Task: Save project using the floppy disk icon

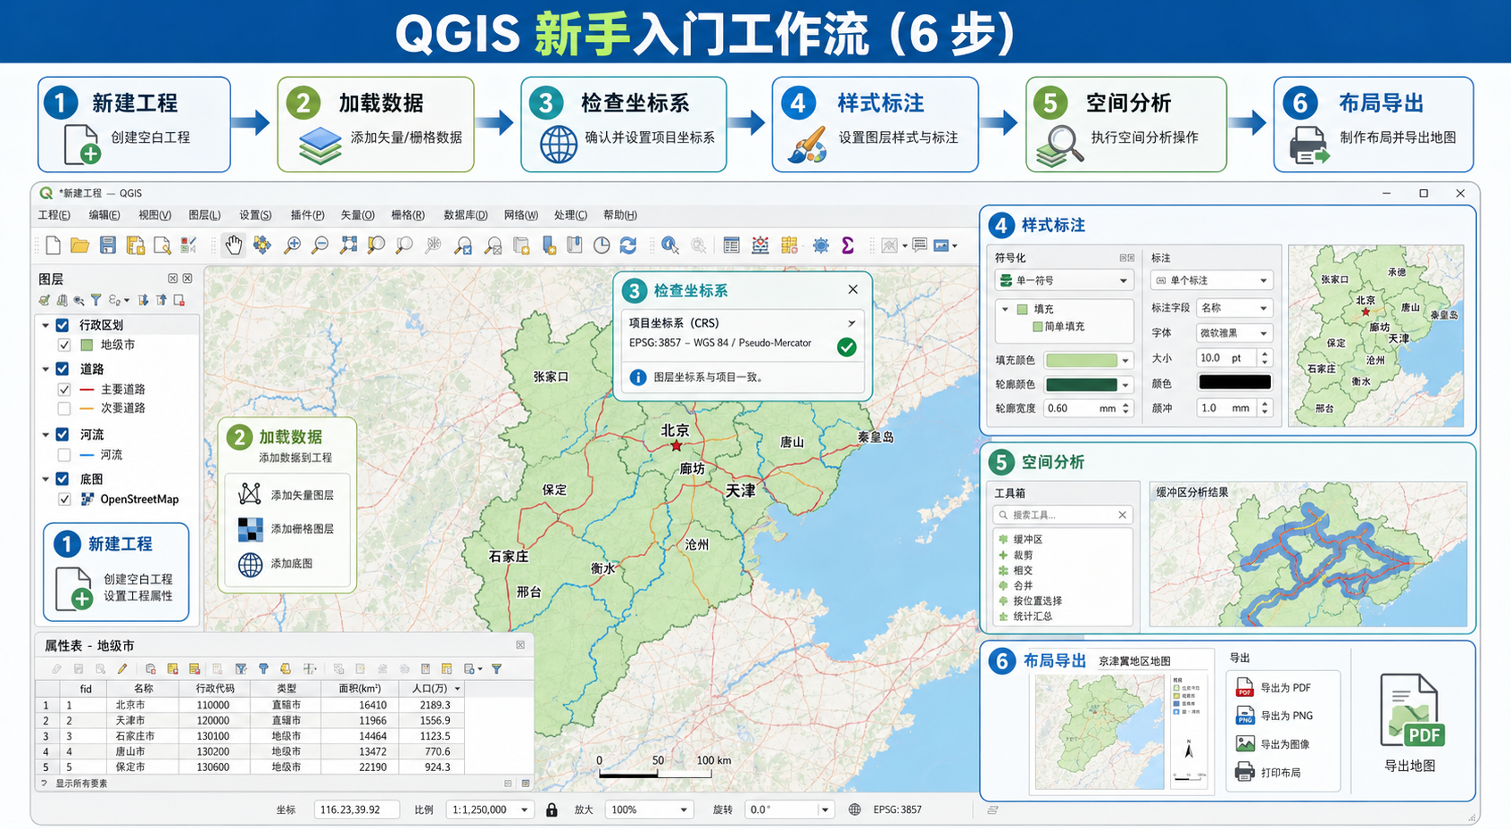Action: tap(108, 245)
